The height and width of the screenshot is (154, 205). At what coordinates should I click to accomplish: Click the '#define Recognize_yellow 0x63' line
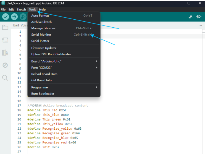[54, 129]
